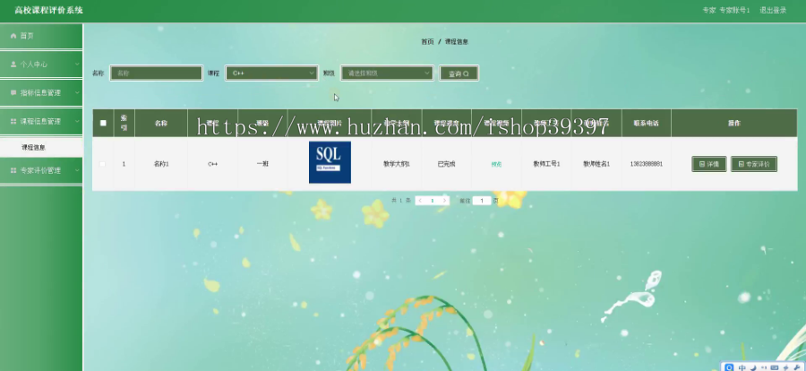Viewport: 806px width, 371px height.
Task: Click the green link in row 名称1
Action: pos(496,164)
